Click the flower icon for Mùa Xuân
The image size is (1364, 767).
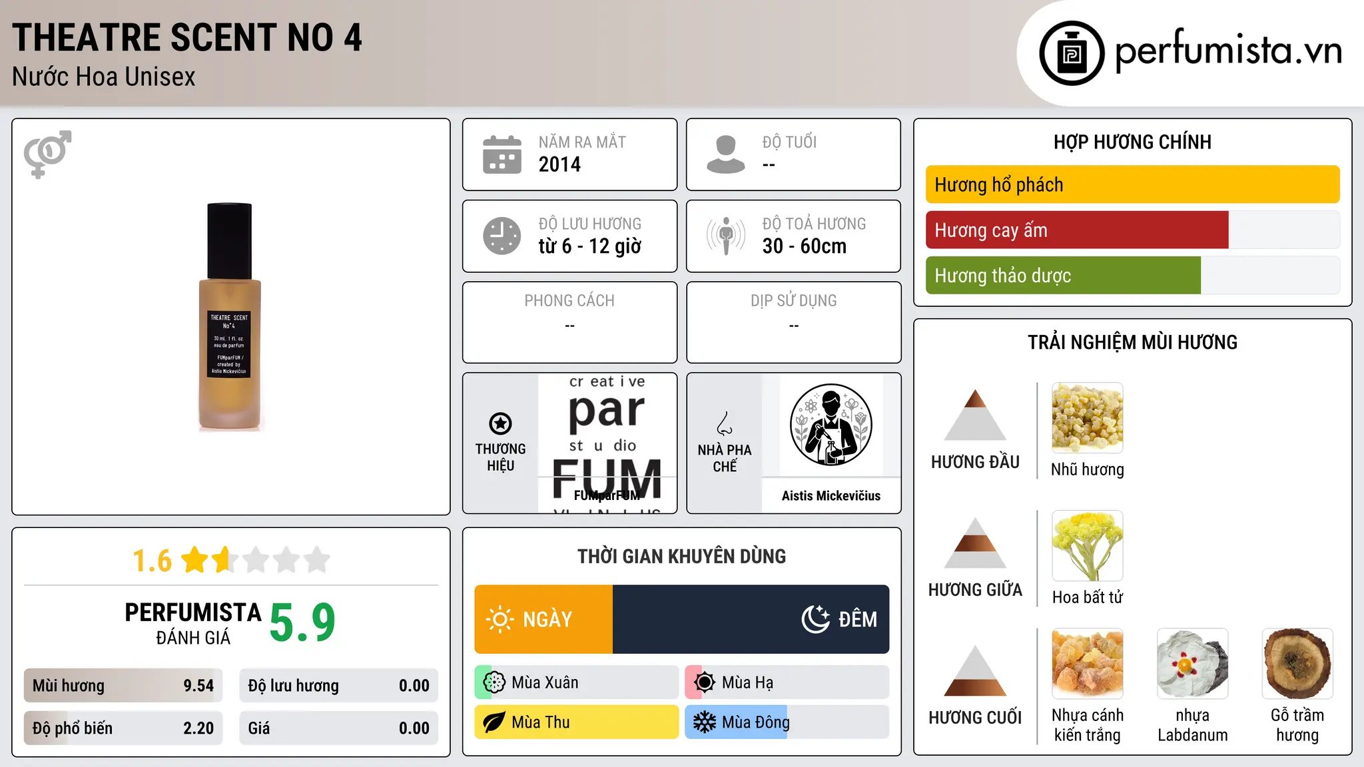494,682
